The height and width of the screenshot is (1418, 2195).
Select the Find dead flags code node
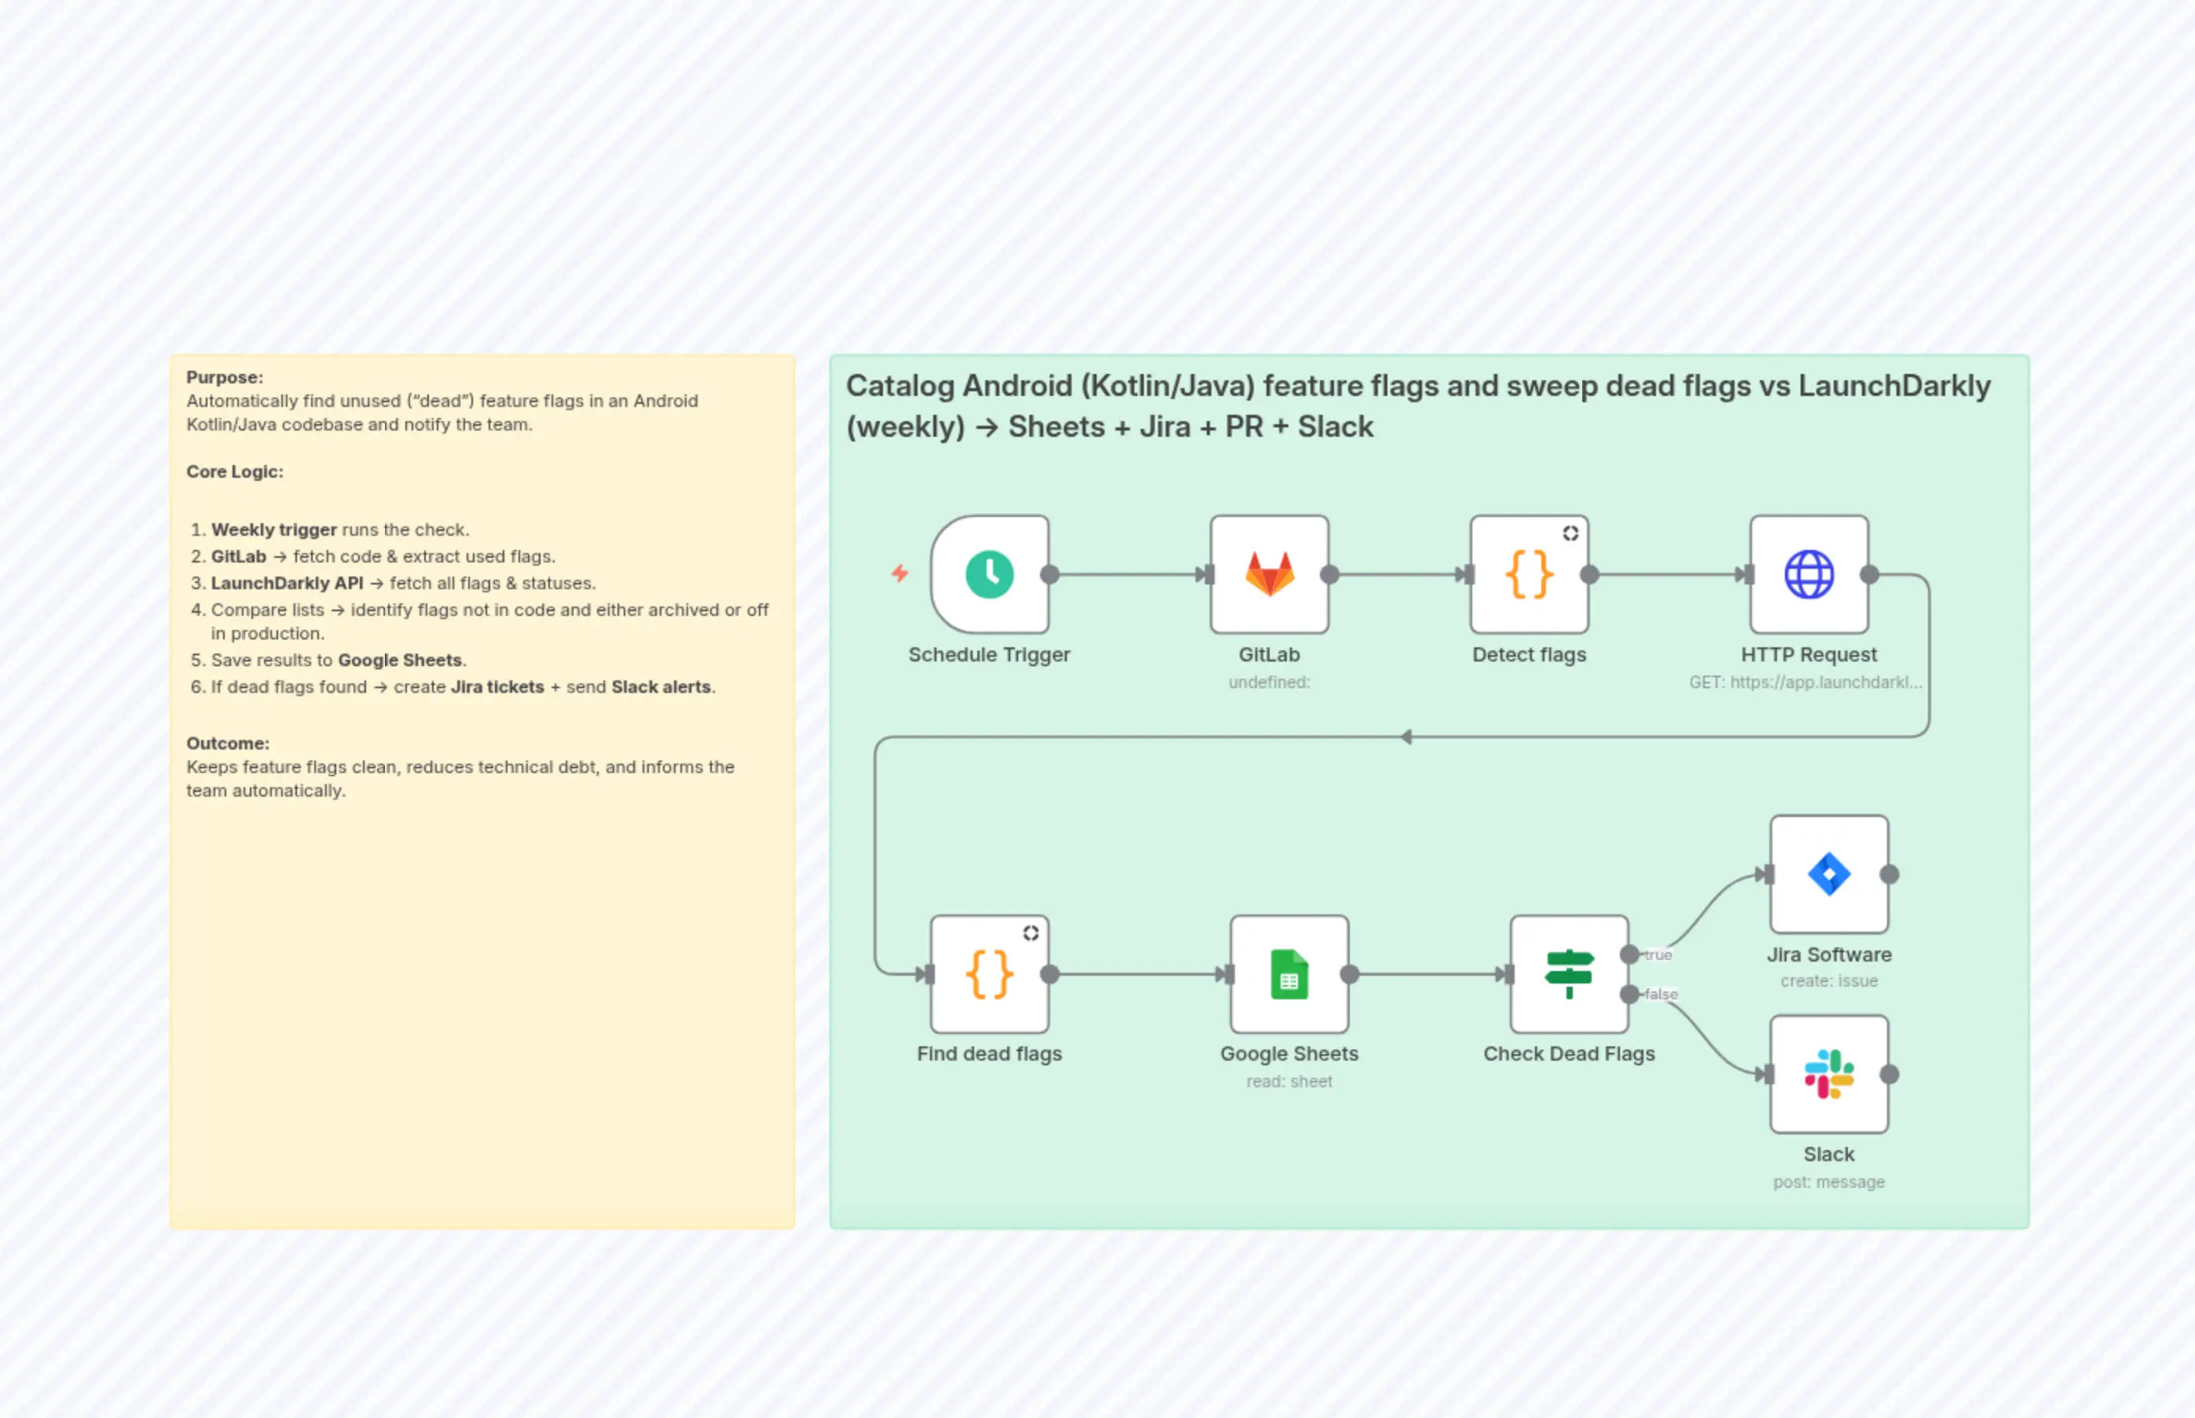(x=989, y=973)
